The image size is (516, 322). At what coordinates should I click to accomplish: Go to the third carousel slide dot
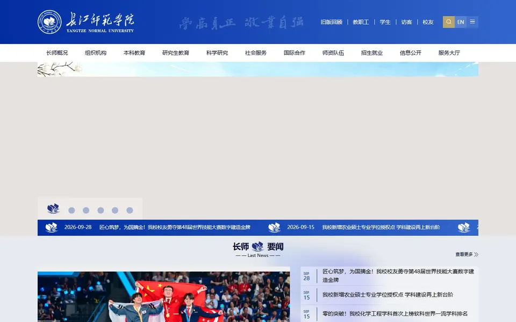86,210
